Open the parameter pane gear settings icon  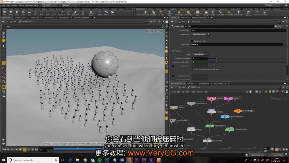[276, 26]
